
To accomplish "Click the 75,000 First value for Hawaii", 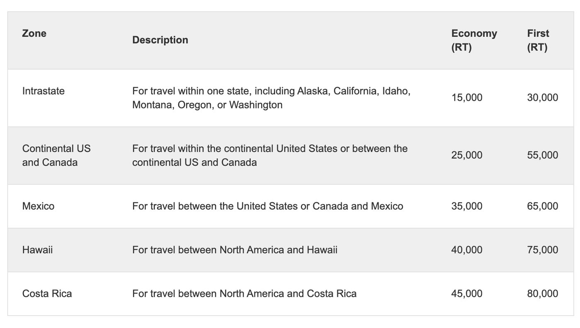I will 542,250.
